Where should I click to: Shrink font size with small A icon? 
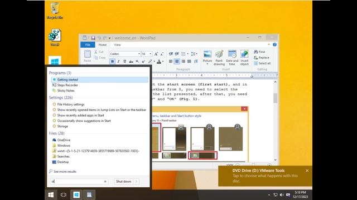(162, 54)
